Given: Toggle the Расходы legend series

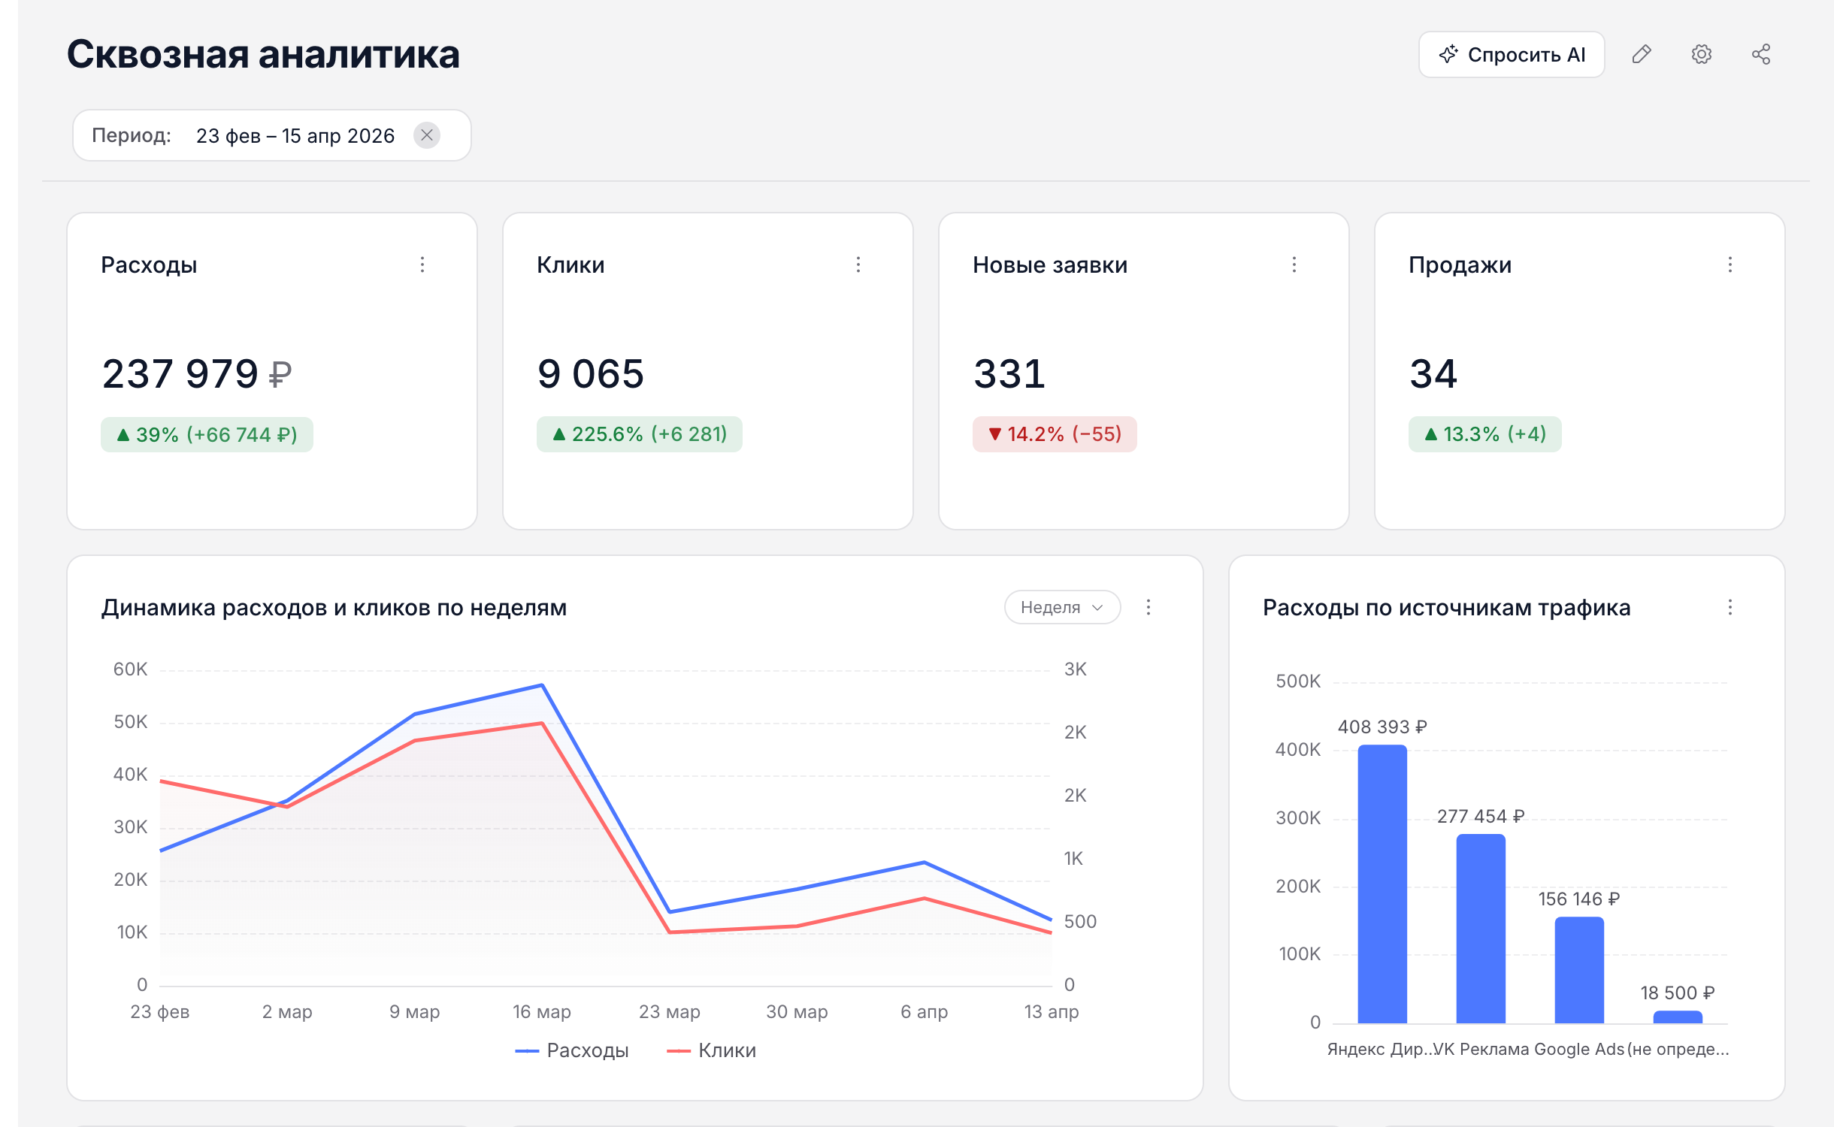Looking at the screenshot, I should click(x=572, y=1050).
